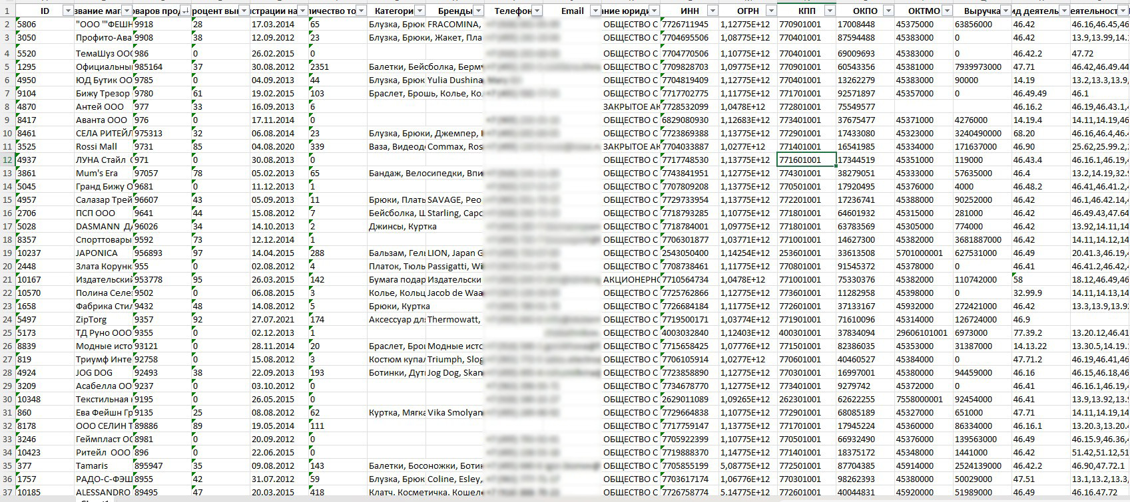Screen dimensions: 1130x502
Task: Click the sold-items cell 975313
Action: [162, 133]
